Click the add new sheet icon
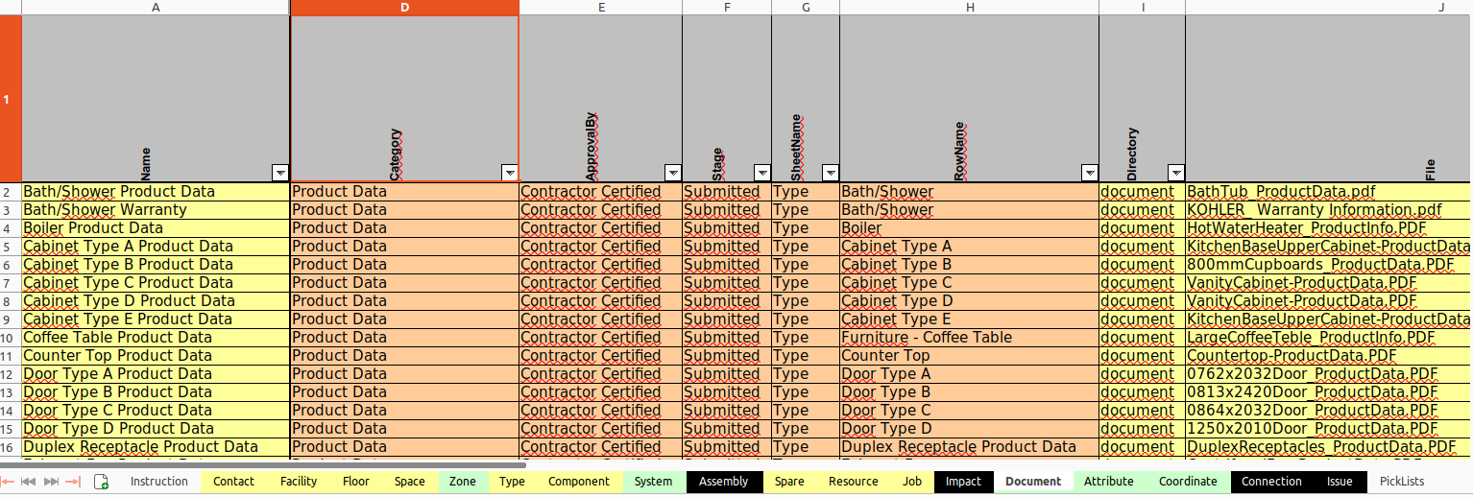This screenshot has height=497, width=1473. pos(101,482)
